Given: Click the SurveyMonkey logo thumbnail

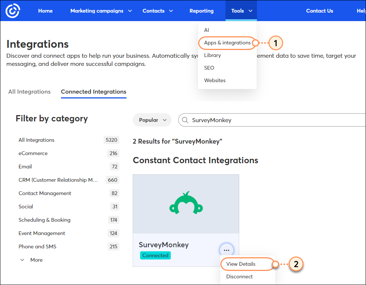Looking at the screenshot, I should tap(186, 204).
